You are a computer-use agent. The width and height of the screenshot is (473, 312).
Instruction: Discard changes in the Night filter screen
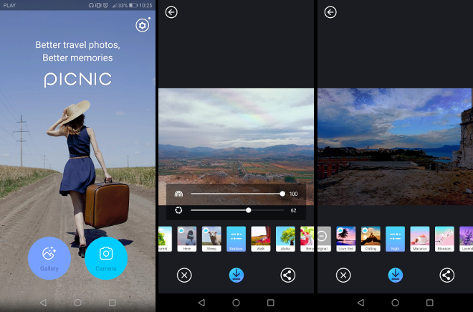click(x=343, y=275)
